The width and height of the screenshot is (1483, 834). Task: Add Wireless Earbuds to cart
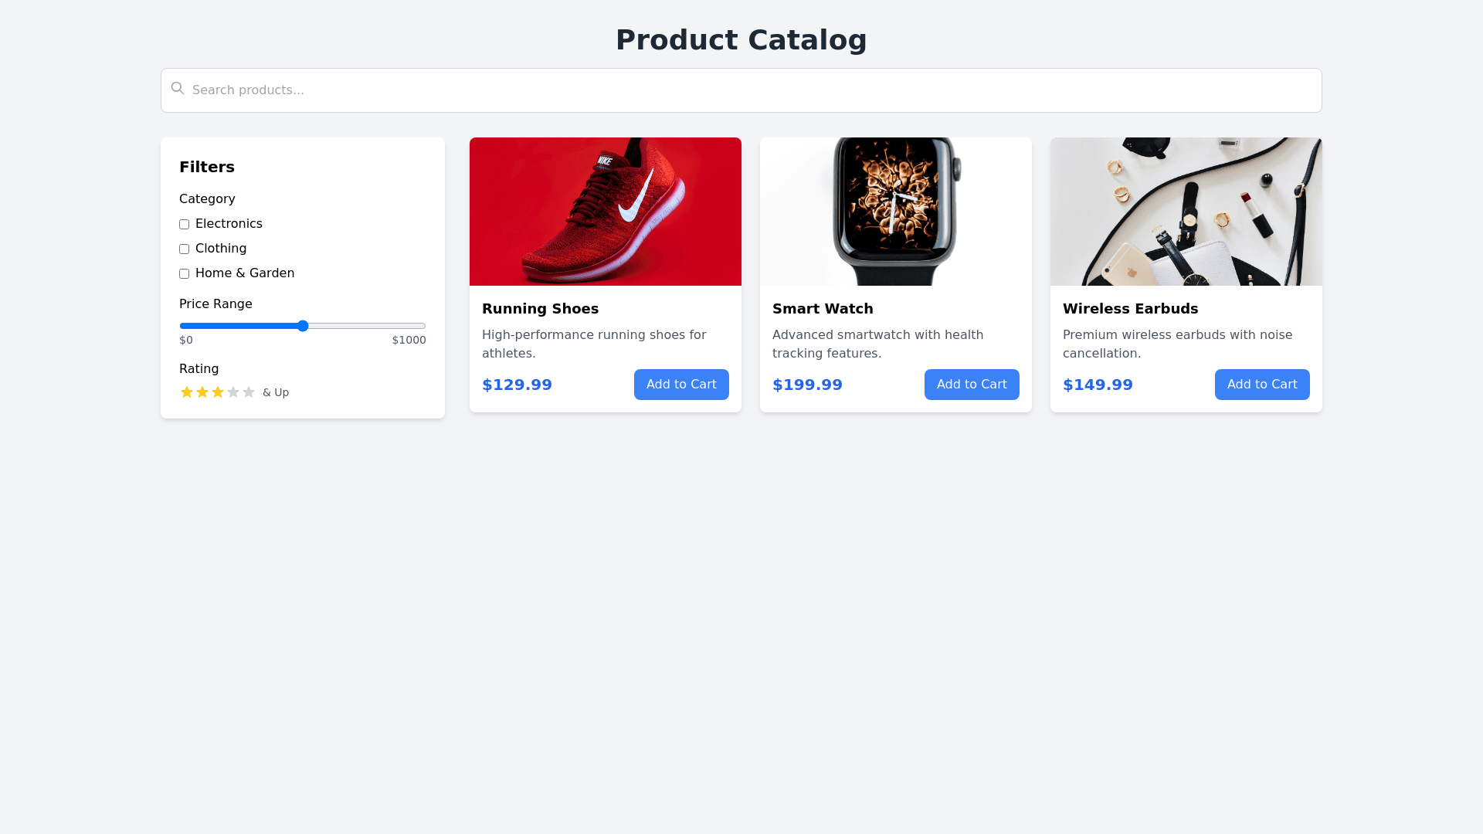(1262, 385)
